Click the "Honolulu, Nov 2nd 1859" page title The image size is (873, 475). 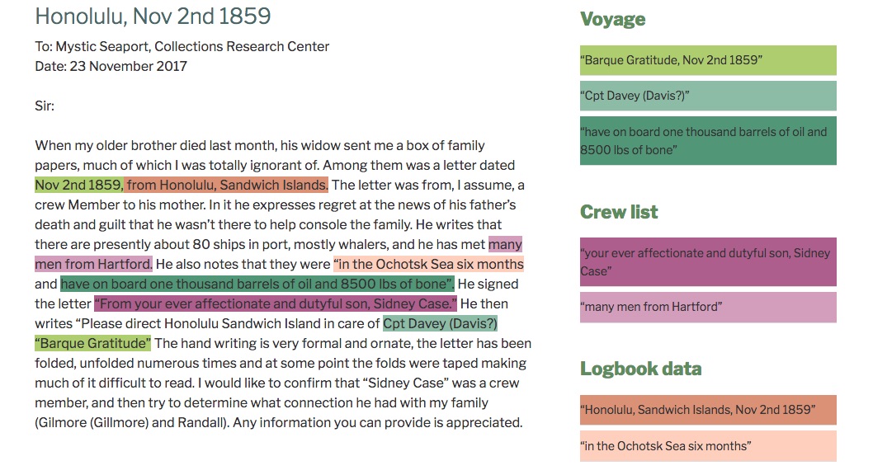(x=153, y=16)
